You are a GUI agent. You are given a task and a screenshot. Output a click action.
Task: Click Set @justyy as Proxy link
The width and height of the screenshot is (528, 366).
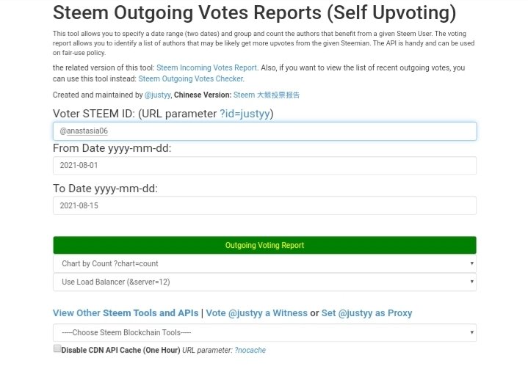pos(366,313)
